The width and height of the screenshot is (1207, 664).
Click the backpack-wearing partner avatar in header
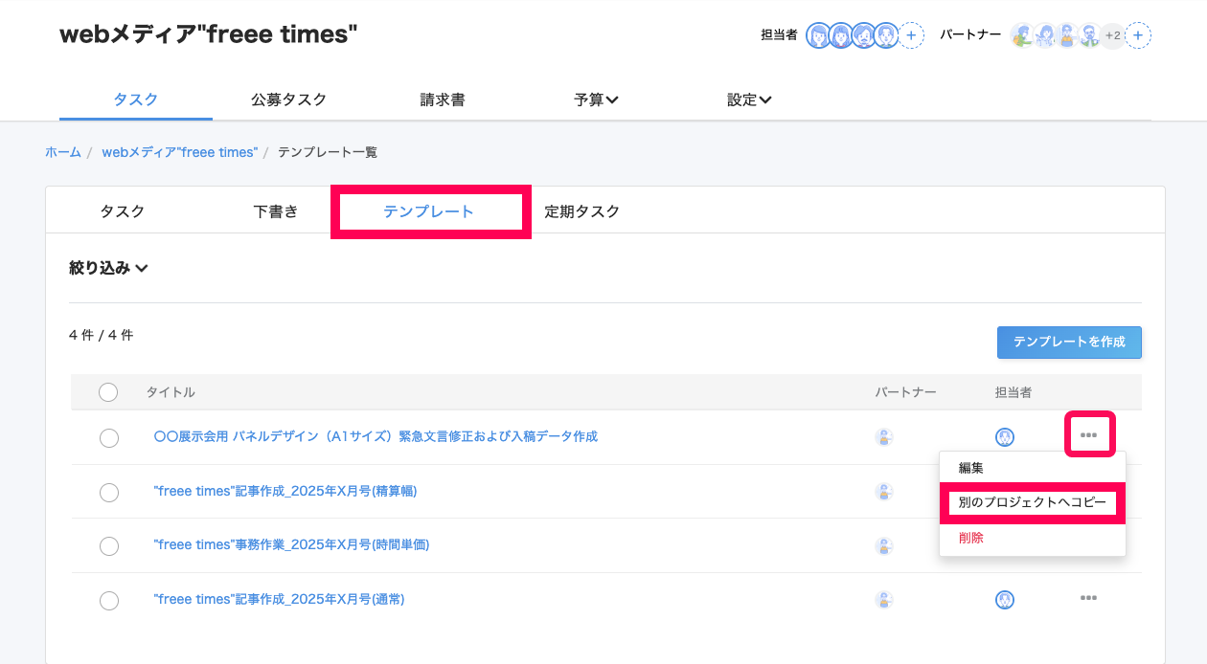pyautogui.click(x=1023, y=35)
